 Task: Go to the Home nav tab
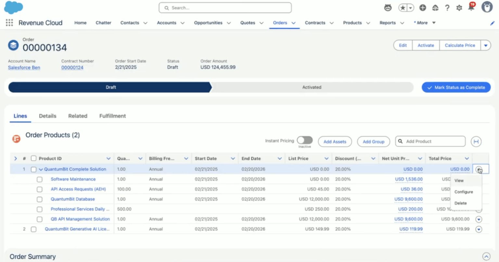coord(80,23)
